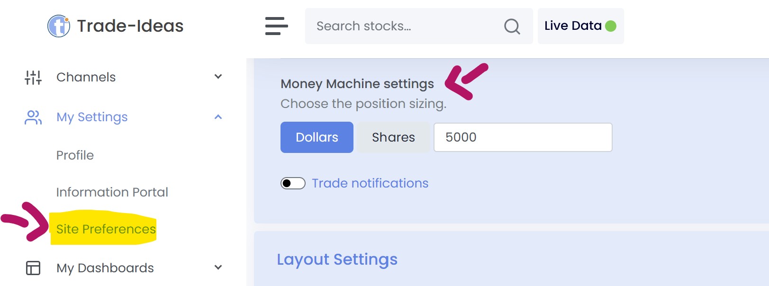Toggle the hamburger menu icon

(276, 26)
